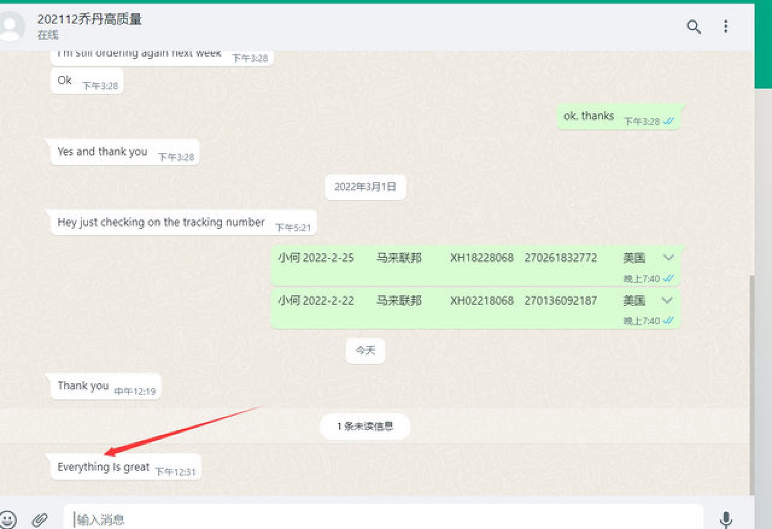This screenshot has width=772, height=529.
Task: Select "Hey just checking on the tracking number" message
Action: 161,222
